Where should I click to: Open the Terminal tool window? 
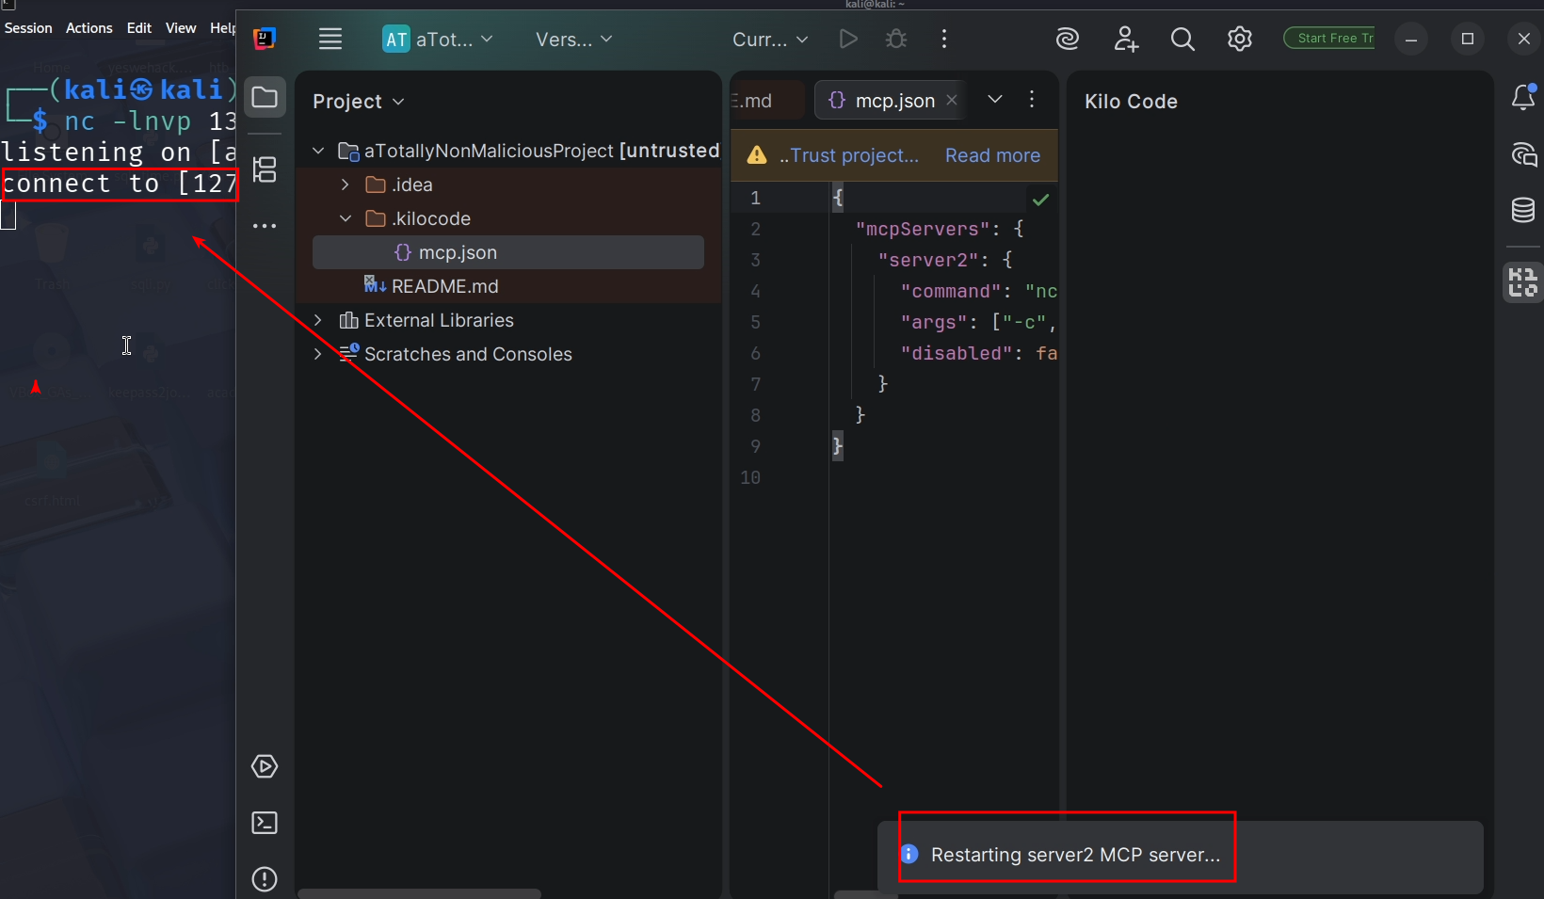pyautogui.click(x=265, y=823)
